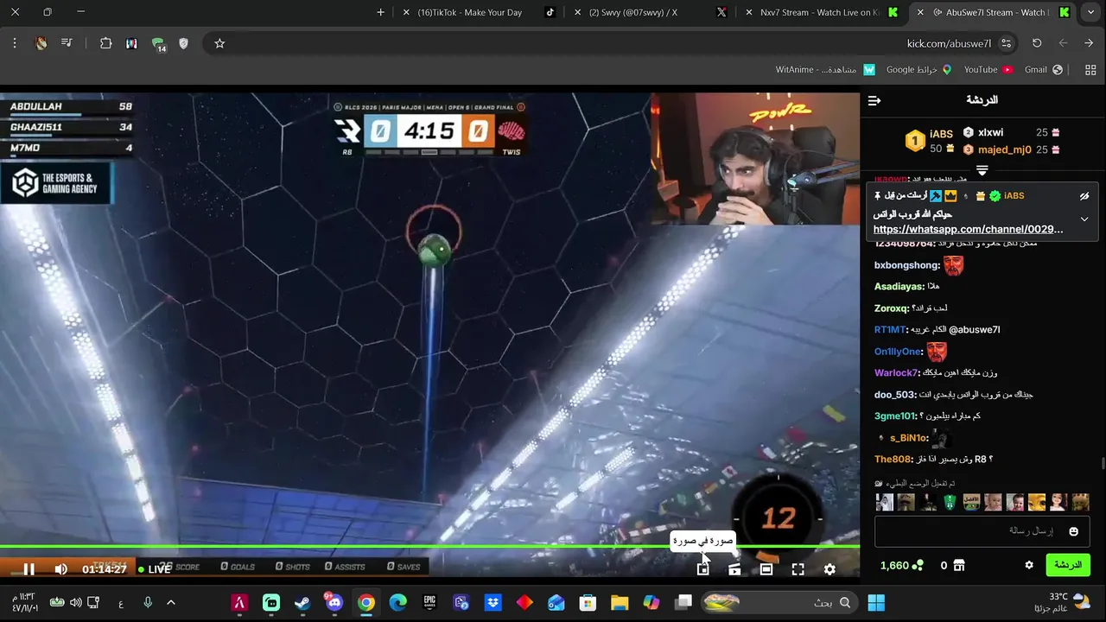Close the AbuSwe7l Stream tab
The width and height of the screenshot is (1106, 622).
[x=920, y=12]
